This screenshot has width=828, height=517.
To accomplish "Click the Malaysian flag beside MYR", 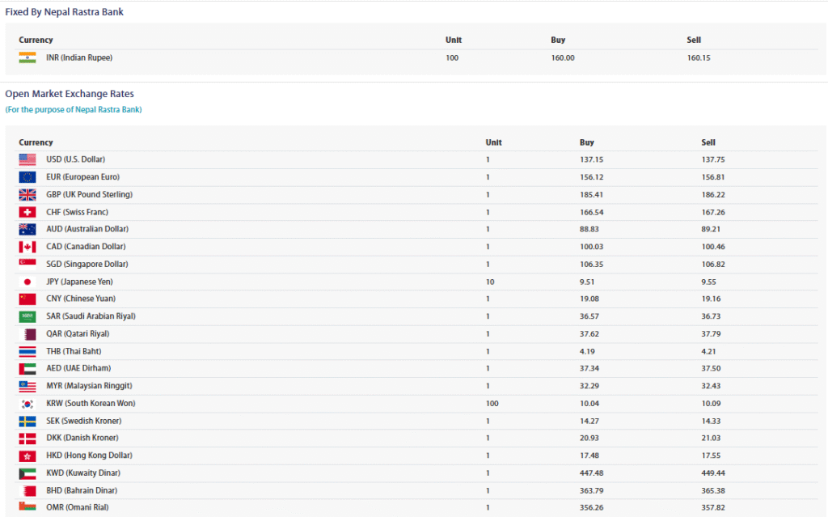I will point(27,386).
